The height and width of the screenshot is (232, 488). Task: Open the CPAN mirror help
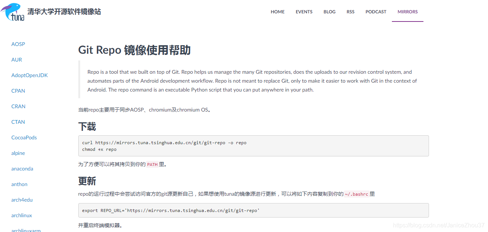click(x=18, y=91)
